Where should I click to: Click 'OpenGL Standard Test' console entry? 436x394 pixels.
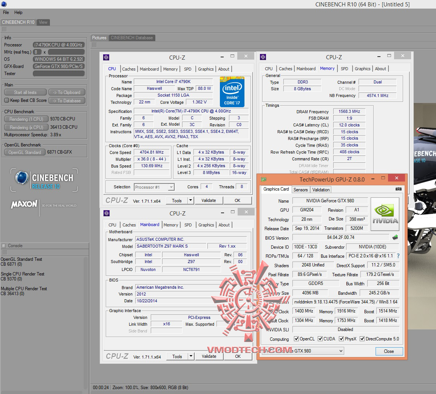click(22, 259)
